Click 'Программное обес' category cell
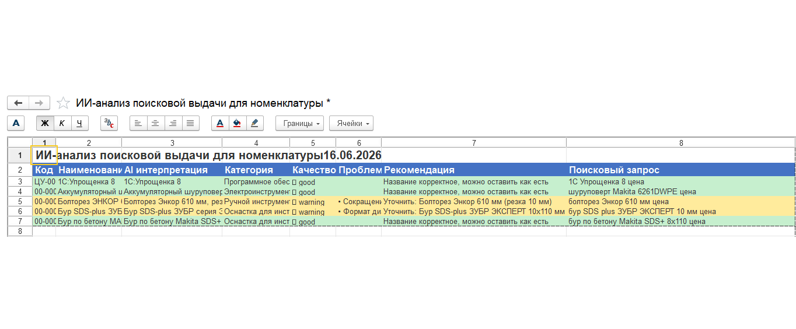796x329 pixels. coord(256,181)
